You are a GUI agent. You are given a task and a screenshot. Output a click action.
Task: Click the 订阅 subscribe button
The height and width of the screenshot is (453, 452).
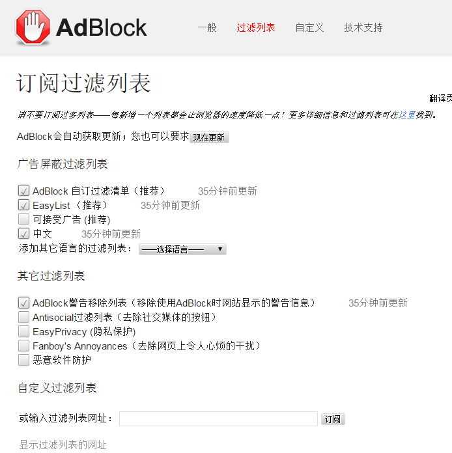click(333, 419)
